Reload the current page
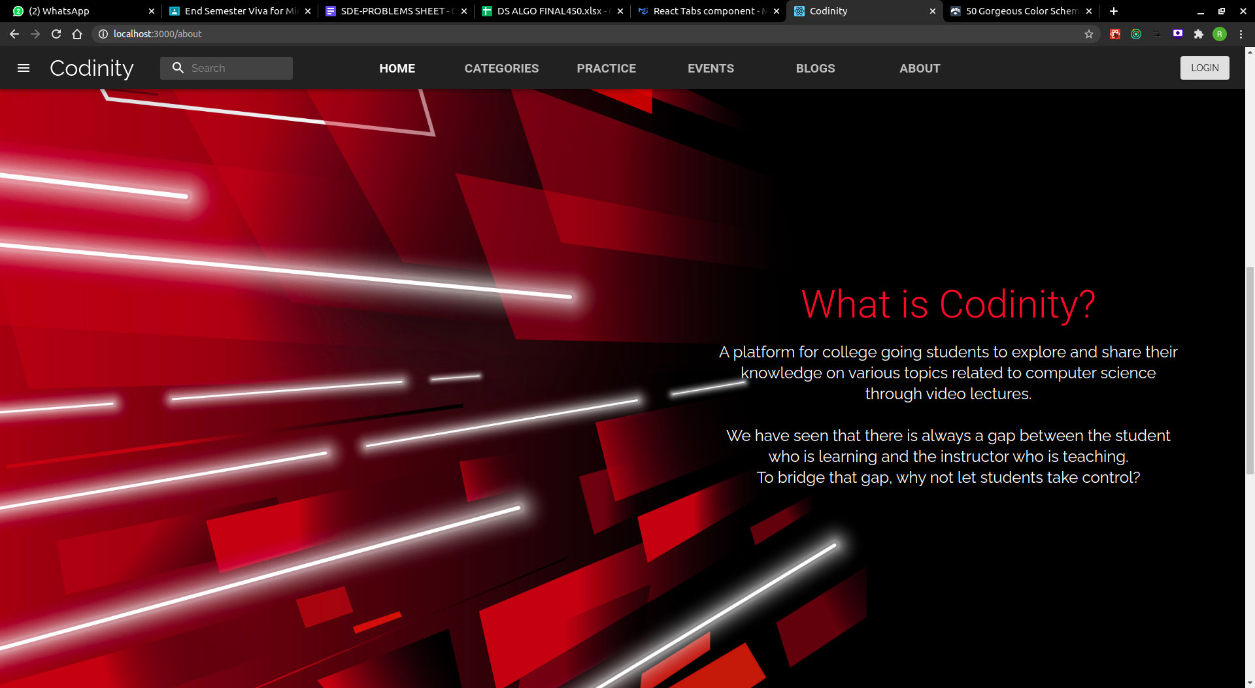The height and width of the screenshot is (688, 1255). point(56,33)
